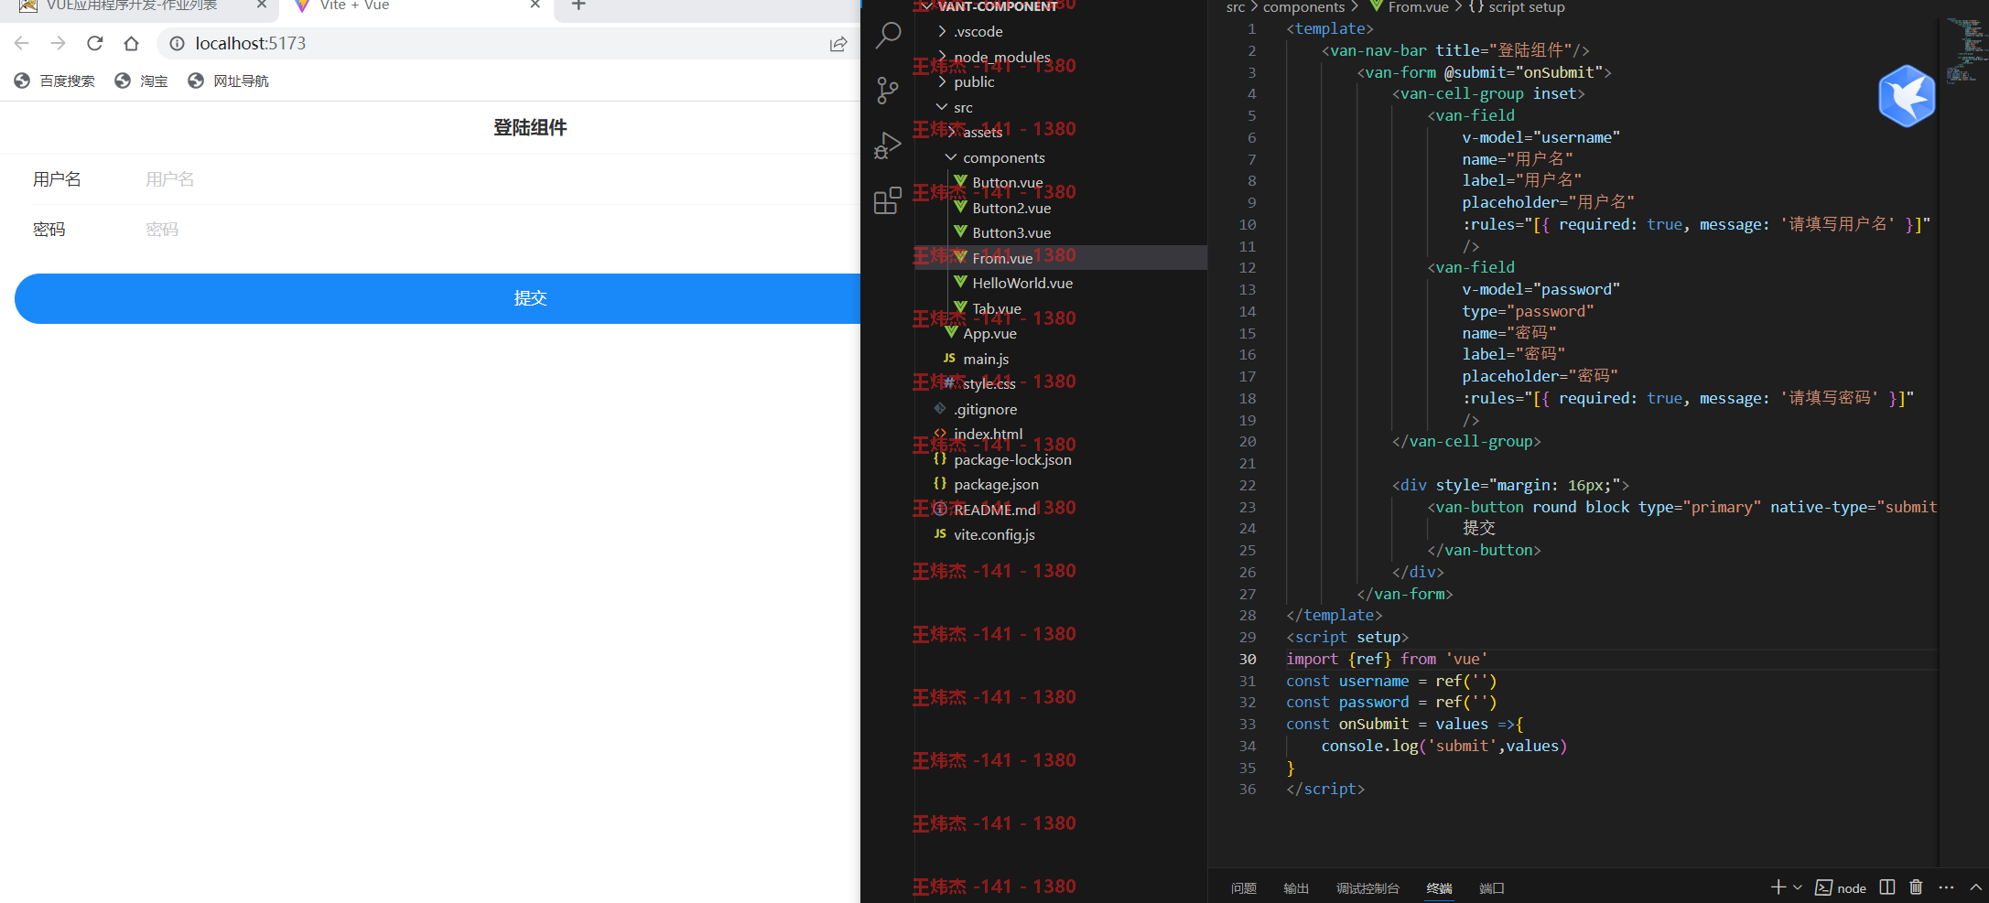Screen dimensions: 1989x903
Task: Open vite.config.js in the explorer
Action: pos(994,535)
